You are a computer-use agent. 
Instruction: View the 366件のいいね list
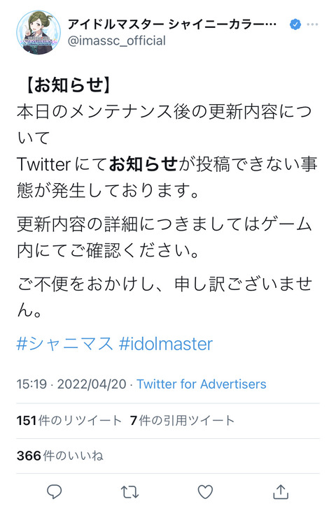click(60, 456)
